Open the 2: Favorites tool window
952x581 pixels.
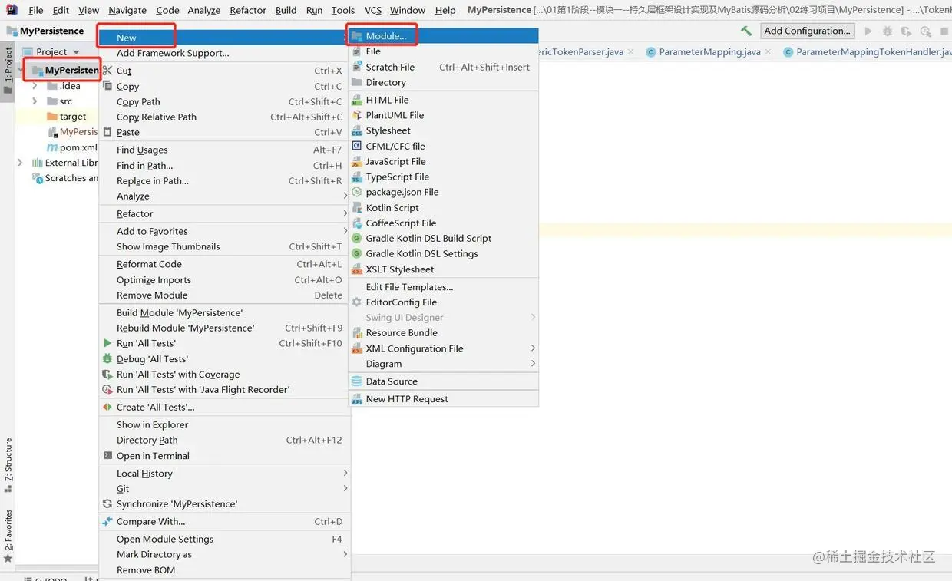point(8,536)
